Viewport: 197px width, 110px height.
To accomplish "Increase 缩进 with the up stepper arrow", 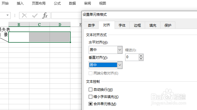I will pos(141,56).
